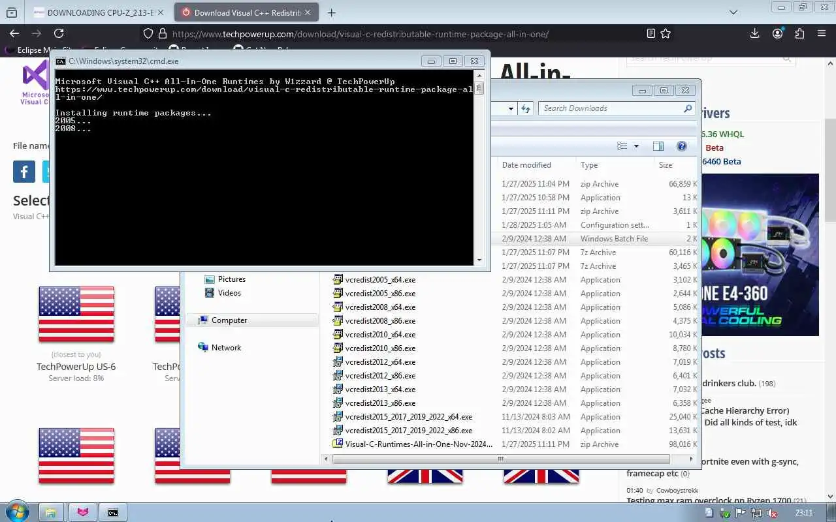Select vcredist2015_2017_2019_2022_x86.exe file
Viewport: 836px width, 522px height.
[408, 431]
